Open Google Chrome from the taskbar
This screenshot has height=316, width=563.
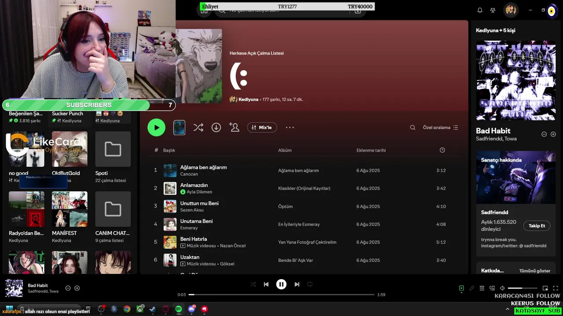coord(127,309)
